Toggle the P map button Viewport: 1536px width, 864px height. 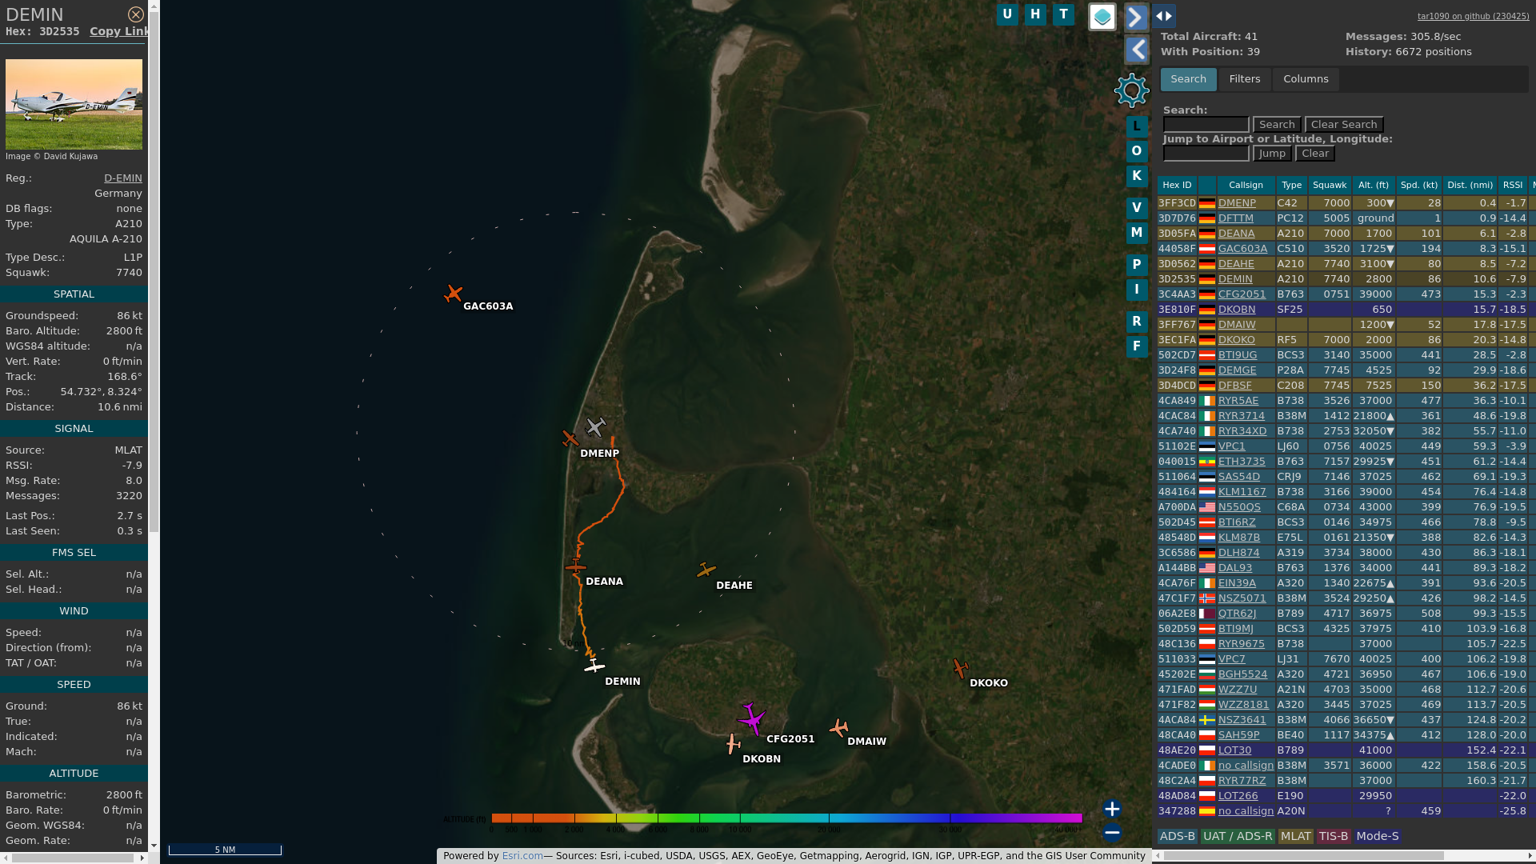click(1137, 265)
